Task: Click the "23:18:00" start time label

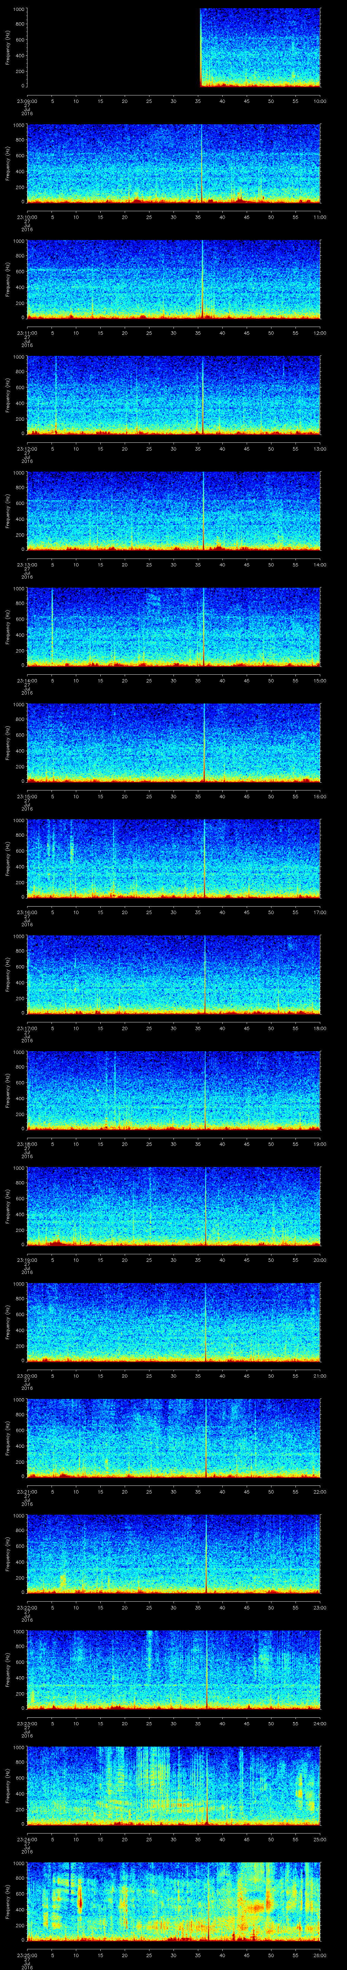Action: pos(27,1144)
